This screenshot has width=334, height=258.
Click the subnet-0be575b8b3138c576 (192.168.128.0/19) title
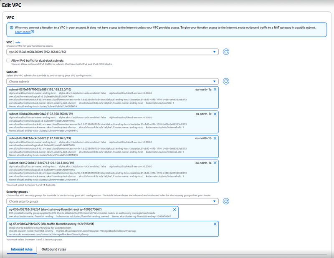pyautogui.click(x=41, y=163)
